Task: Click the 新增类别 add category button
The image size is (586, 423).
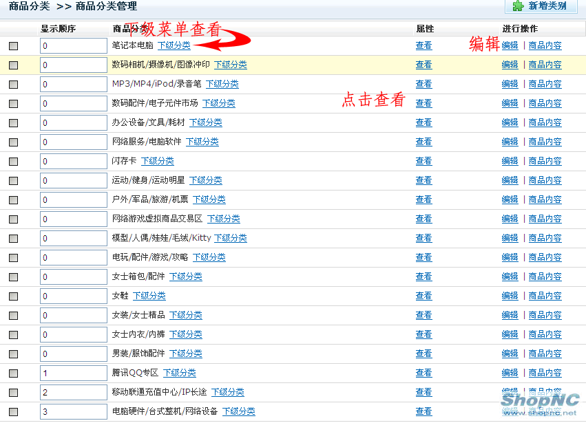Action: click(x=541, y=6)
